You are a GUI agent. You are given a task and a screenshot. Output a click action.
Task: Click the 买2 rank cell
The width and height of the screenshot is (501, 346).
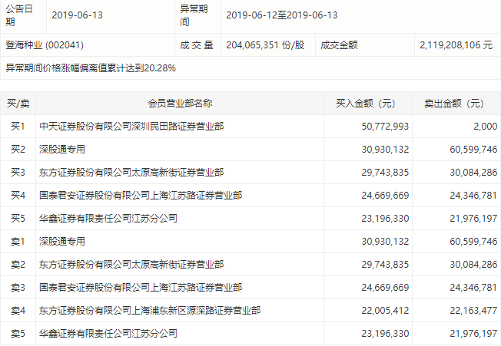pos(18,150)
